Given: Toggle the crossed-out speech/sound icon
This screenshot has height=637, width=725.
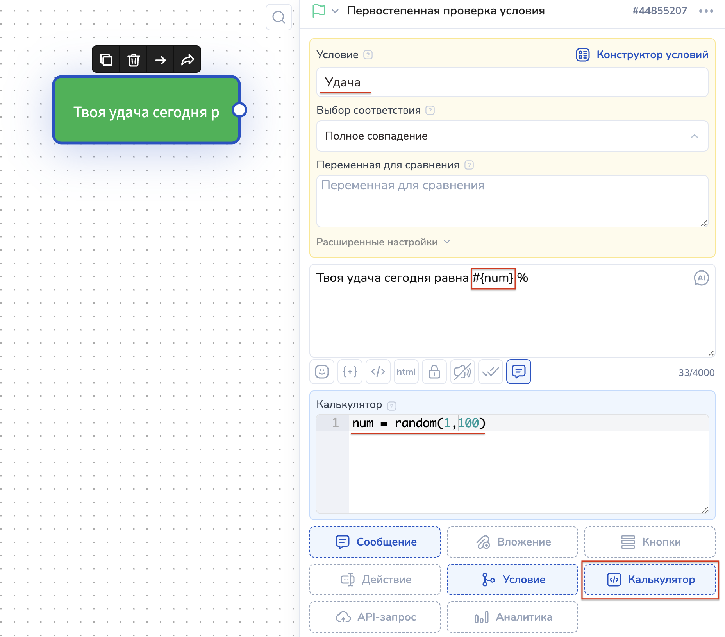Looking at the screenshot, I should pos(462,372).
